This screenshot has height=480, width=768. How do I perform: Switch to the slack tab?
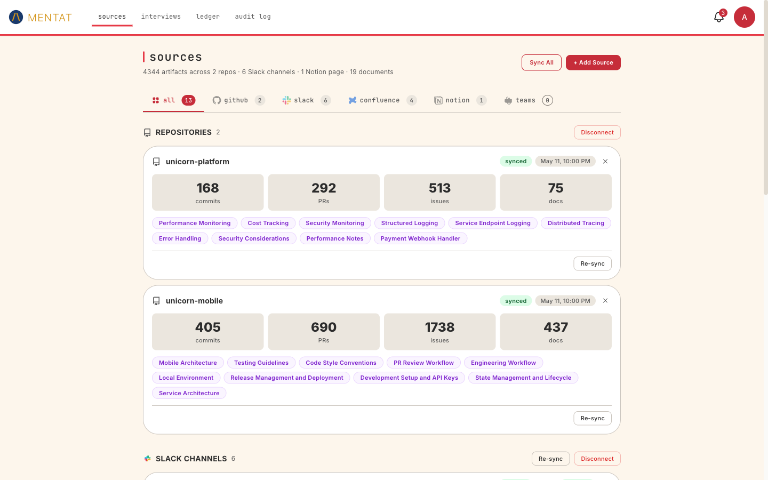[x=307, y=100]
